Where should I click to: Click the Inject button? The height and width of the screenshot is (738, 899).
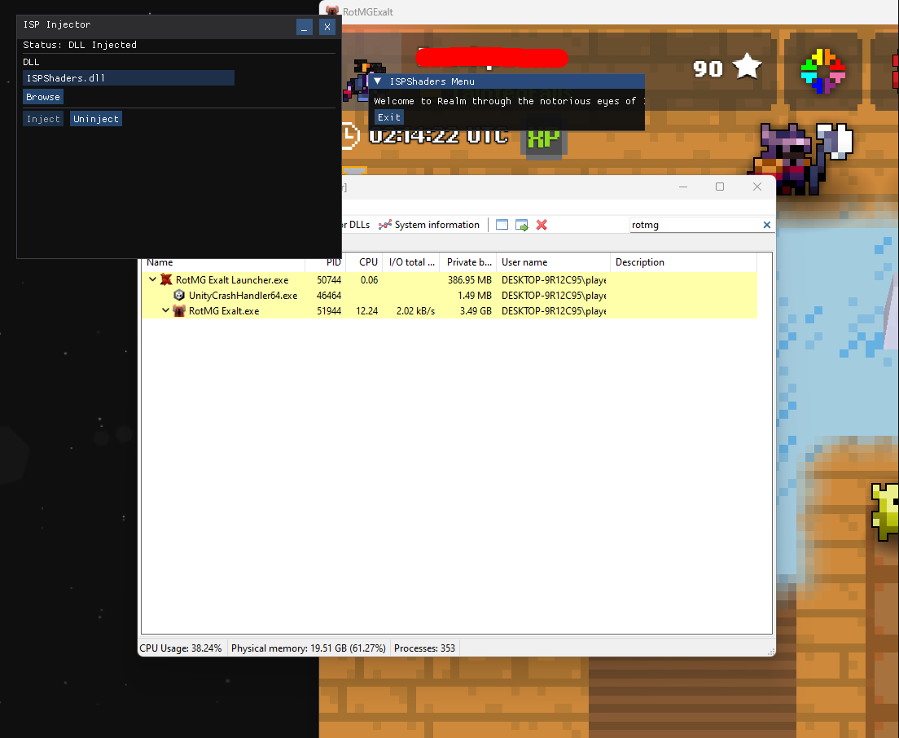click(43, 119)
